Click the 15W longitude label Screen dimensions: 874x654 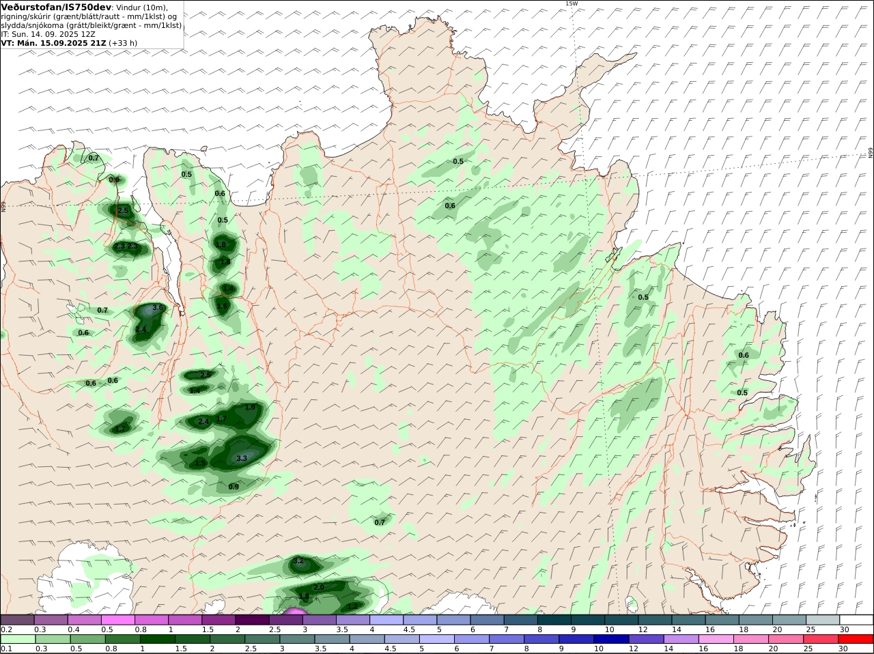point(572,3)
